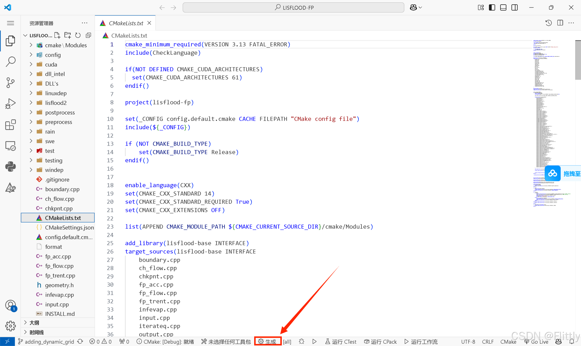Expand the lisflood2 folder
Screen dimensions: 581x346
tap(55, 103)
